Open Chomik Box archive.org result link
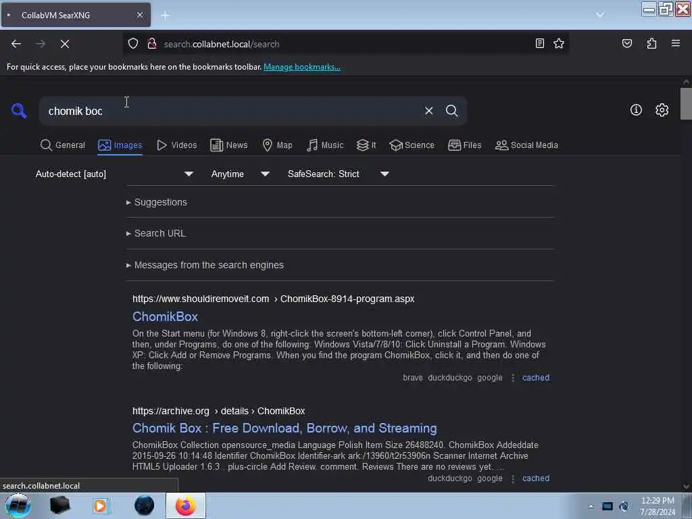 point(285,428)
